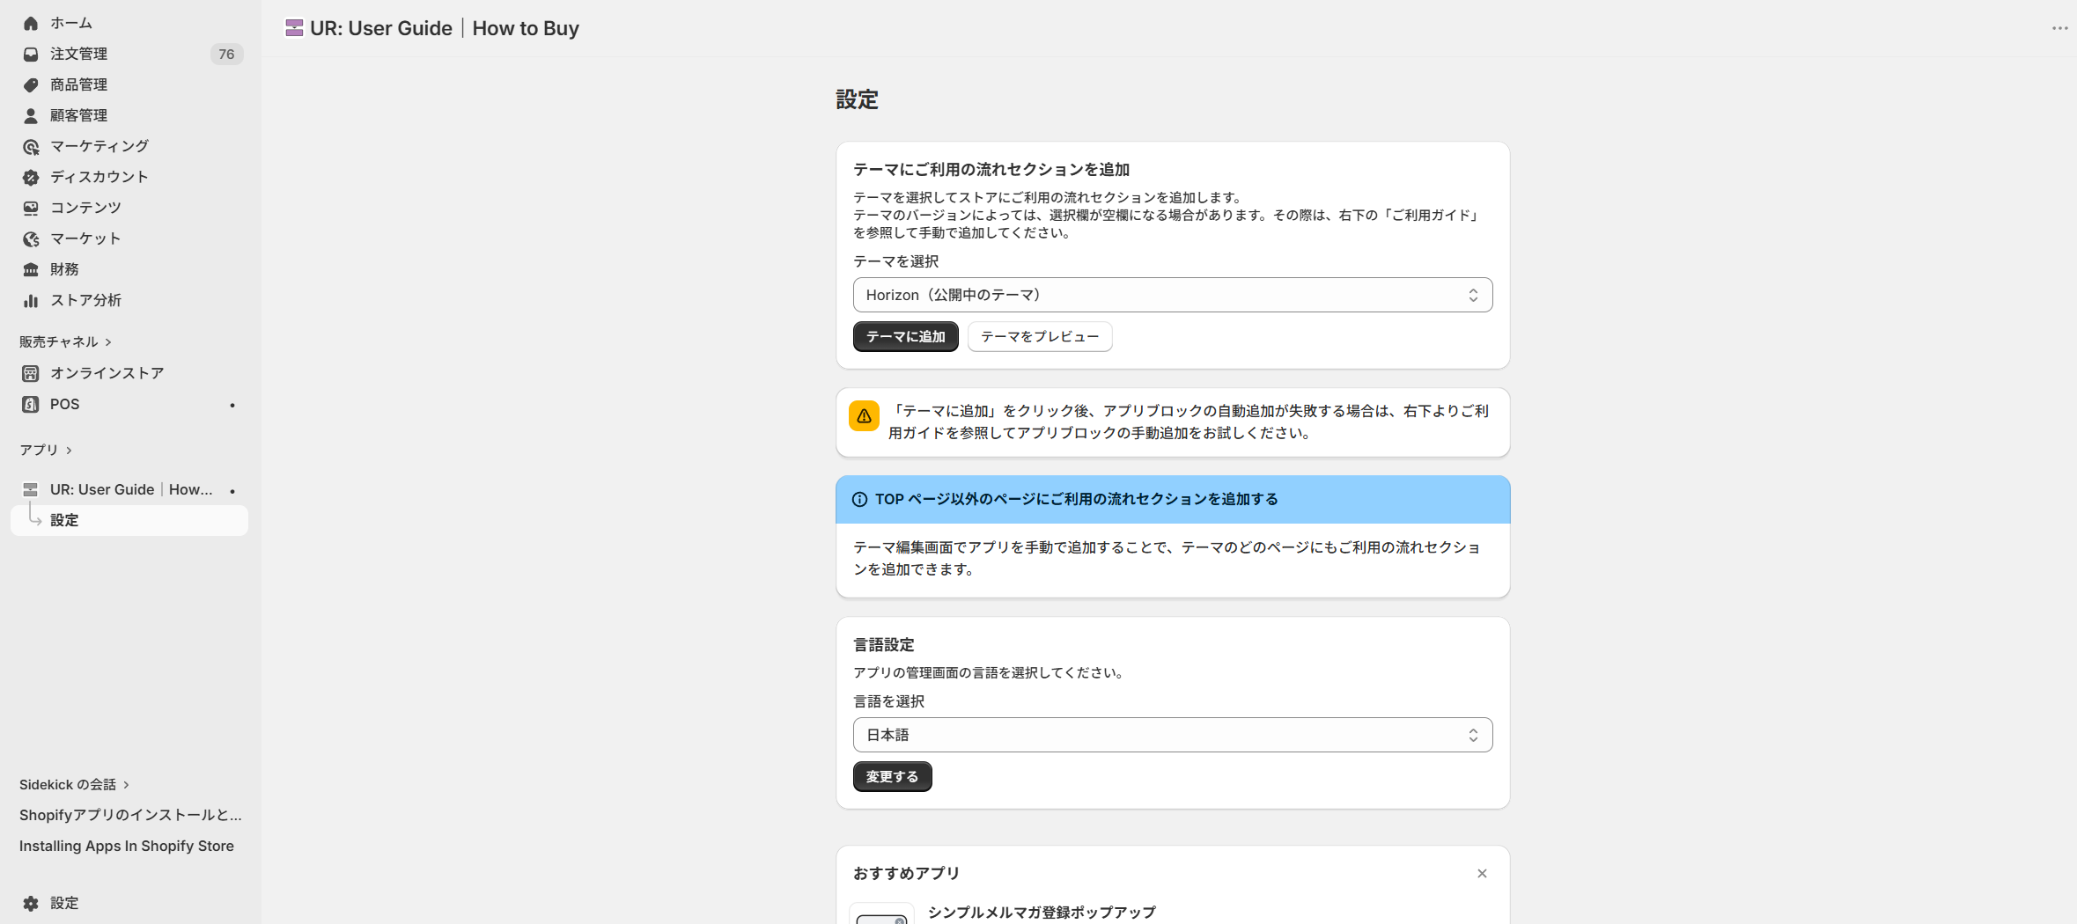Expand the 販売チャネル section

tap(66, 341)
